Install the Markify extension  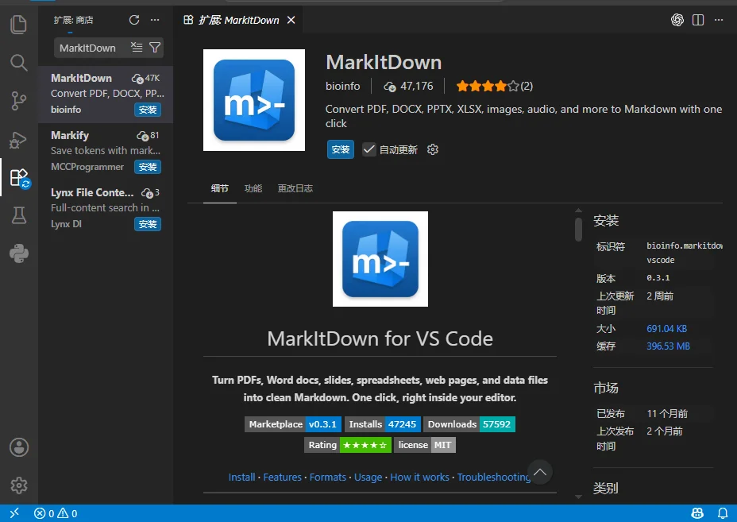click(x=148, y=167)
